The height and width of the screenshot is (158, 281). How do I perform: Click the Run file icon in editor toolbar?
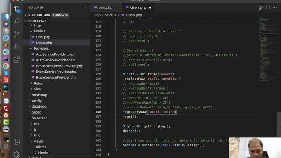point(261,8)
